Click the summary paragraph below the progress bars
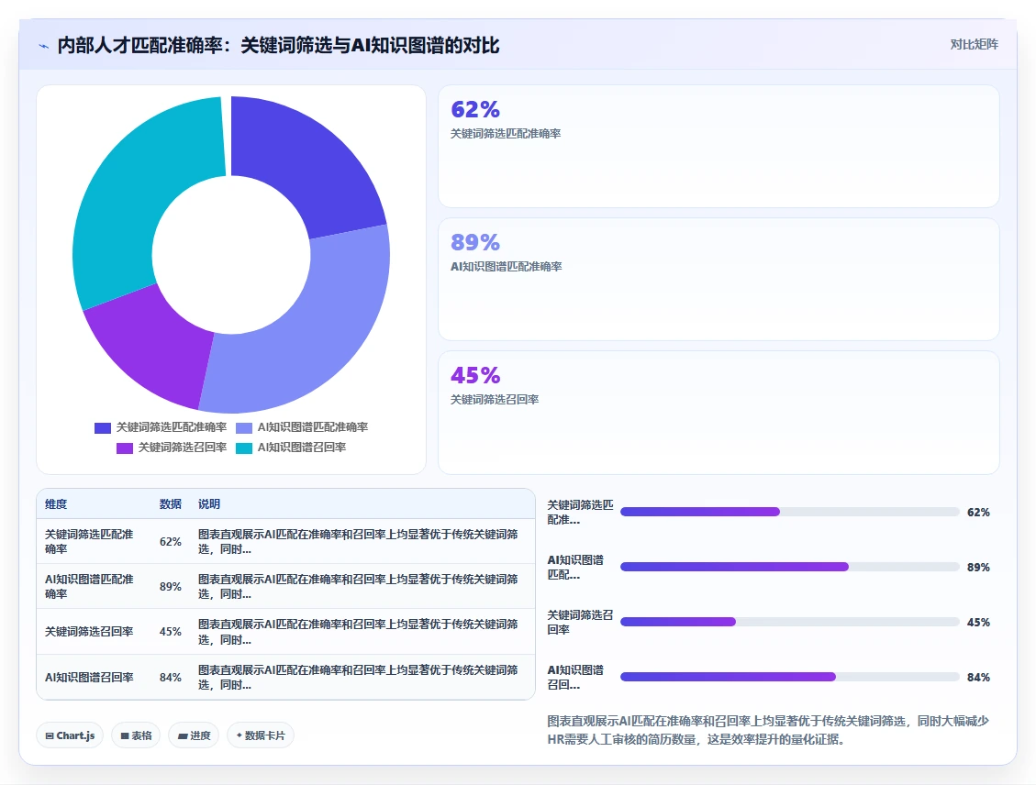Screen dimensions: 1036x785 (768, 730)
